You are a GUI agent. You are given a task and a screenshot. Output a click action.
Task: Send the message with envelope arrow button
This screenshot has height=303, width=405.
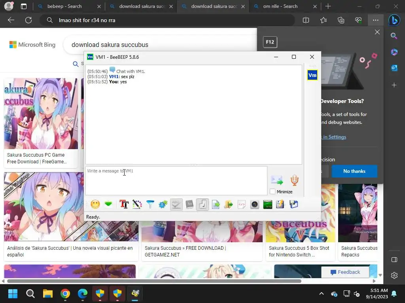[x=276, y=180]
